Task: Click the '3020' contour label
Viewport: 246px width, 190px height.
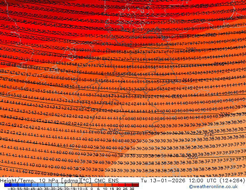Action: pyautogui.click(x=177, y=96)
